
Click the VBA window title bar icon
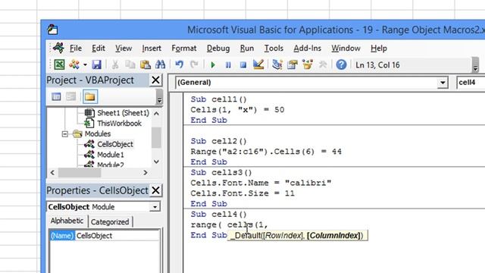[52, 30]
